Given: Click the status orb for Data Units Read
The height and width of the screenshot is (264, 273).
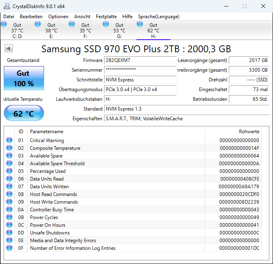Looking at the screenshot, I should click(x=9, y=179).
